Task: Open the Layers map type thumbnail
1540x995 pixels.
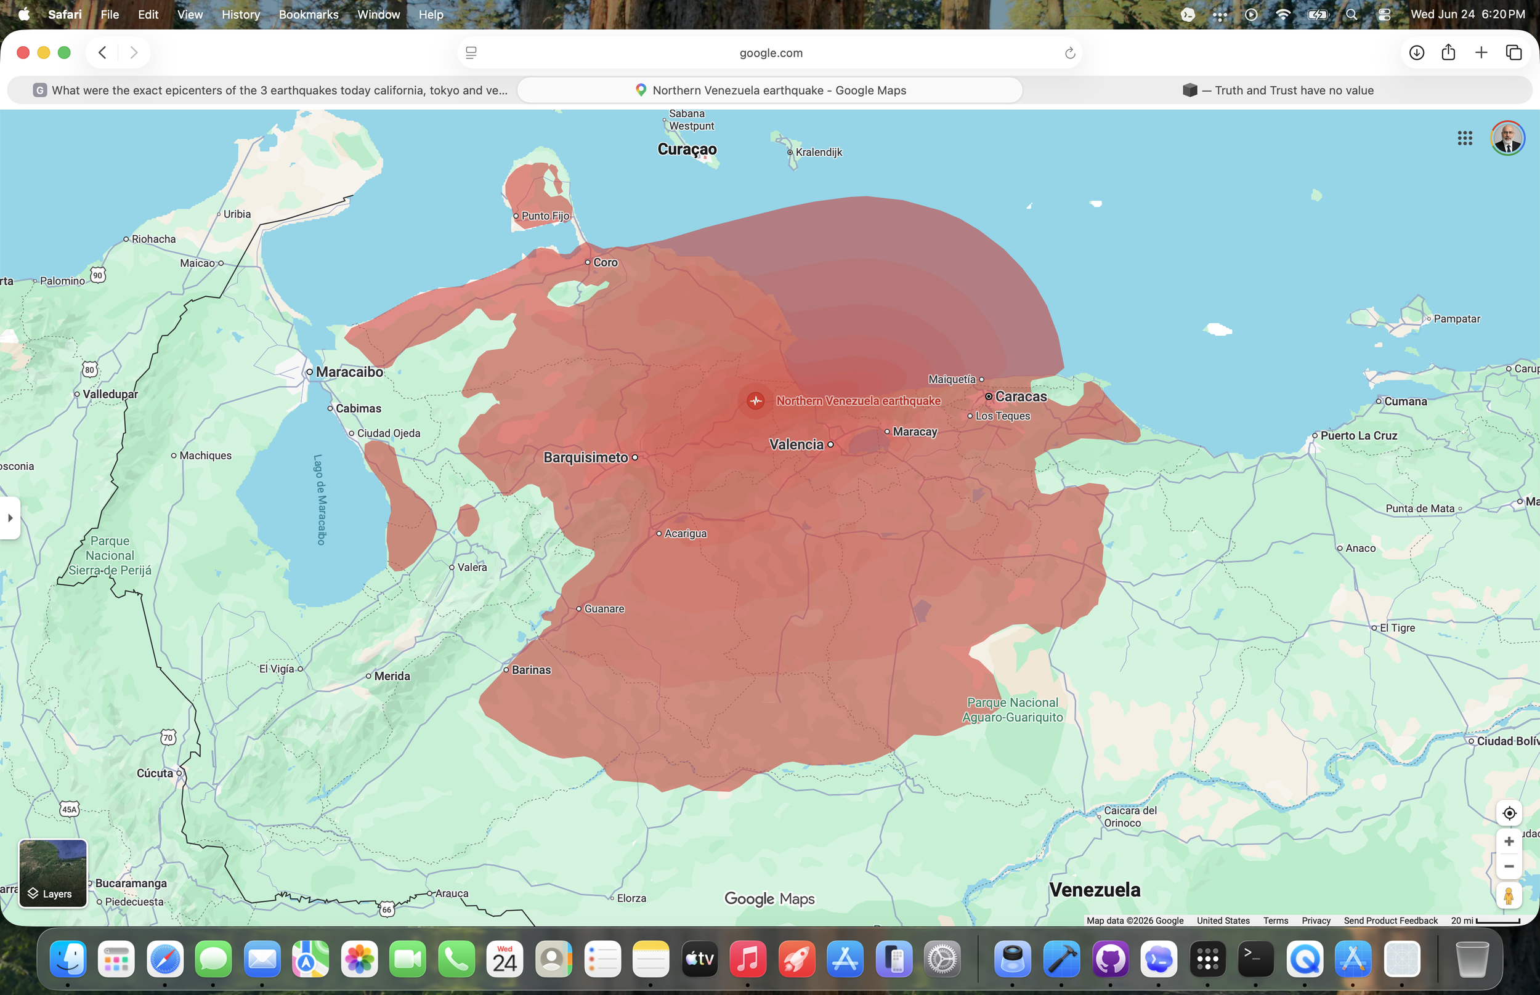Action: (x=53, y=873)
